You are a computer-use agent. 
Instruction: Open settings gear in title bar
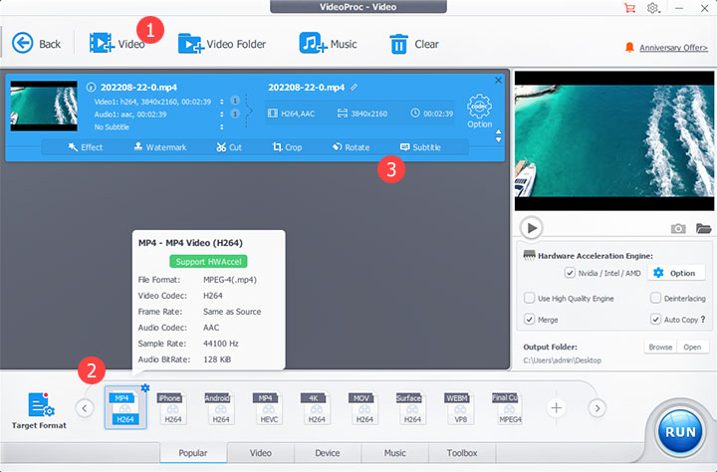652,8
